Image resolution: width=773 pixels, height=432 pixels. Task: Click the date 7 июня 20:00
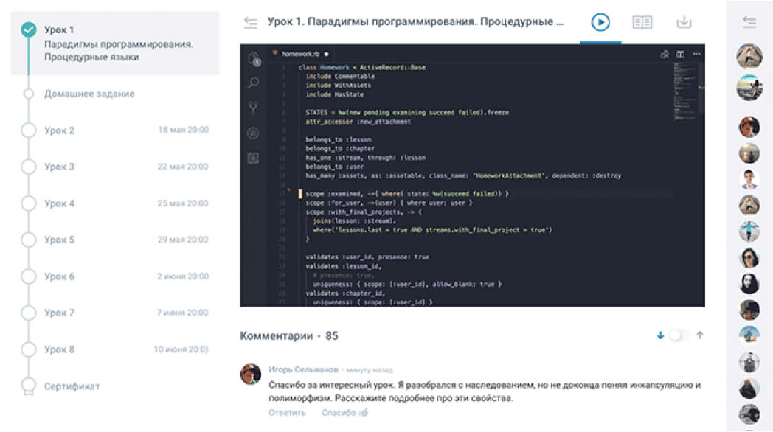click(x=182, y=313)
